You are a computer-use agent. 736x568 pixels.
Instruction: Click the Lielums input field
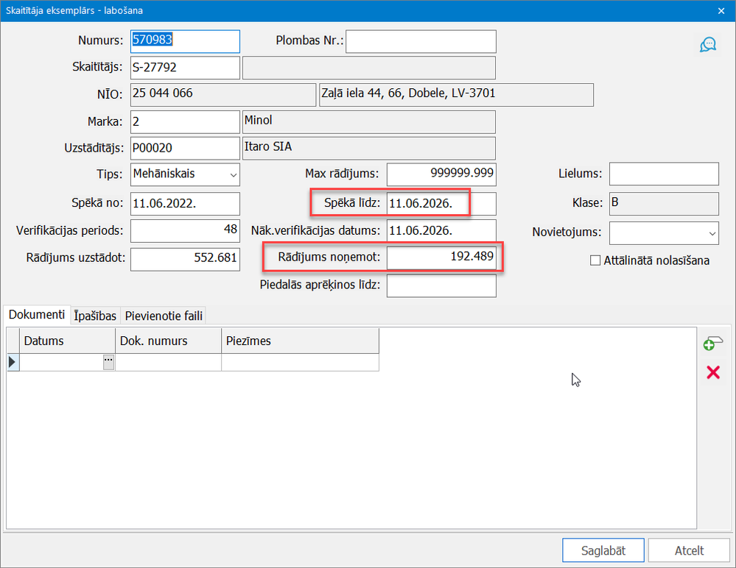point(664,174)
